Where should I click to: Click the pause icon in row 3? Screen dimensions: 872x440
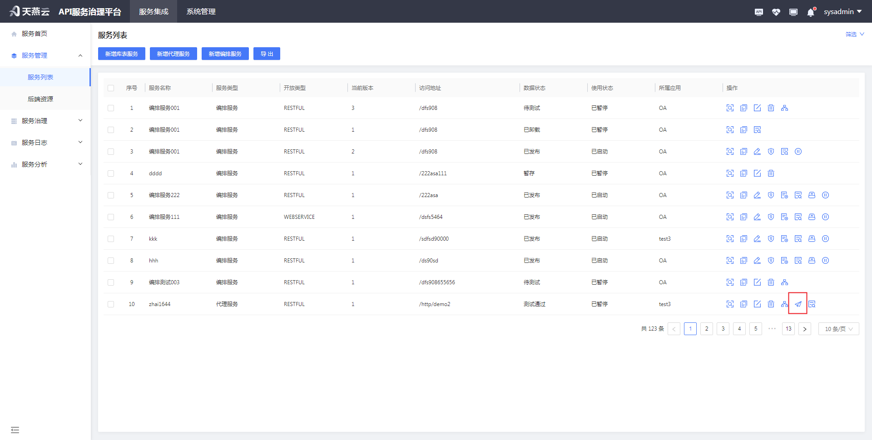pyautogui.click(x=798, y=152)
